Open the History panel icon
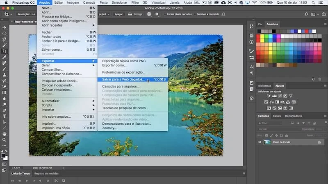The width and height of the screenshot is (328, 184). click(x=252, y=26)
